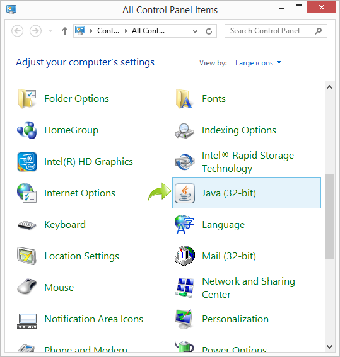The height and width of the screenshot is (357, 340).
Task: Open Indexing Options text link
Action: tap(239, 130)
